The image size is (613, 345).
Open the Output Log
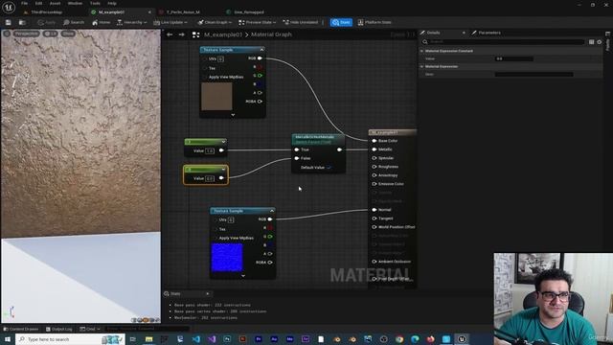click(x=59, y=329)
